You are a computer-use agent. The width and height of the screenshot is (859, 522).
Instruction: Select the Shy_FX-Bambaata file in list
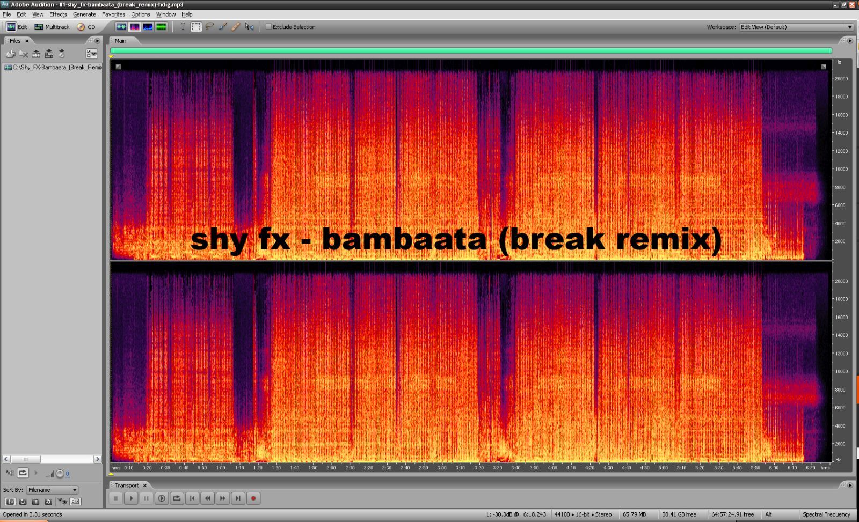pos(53,67)
